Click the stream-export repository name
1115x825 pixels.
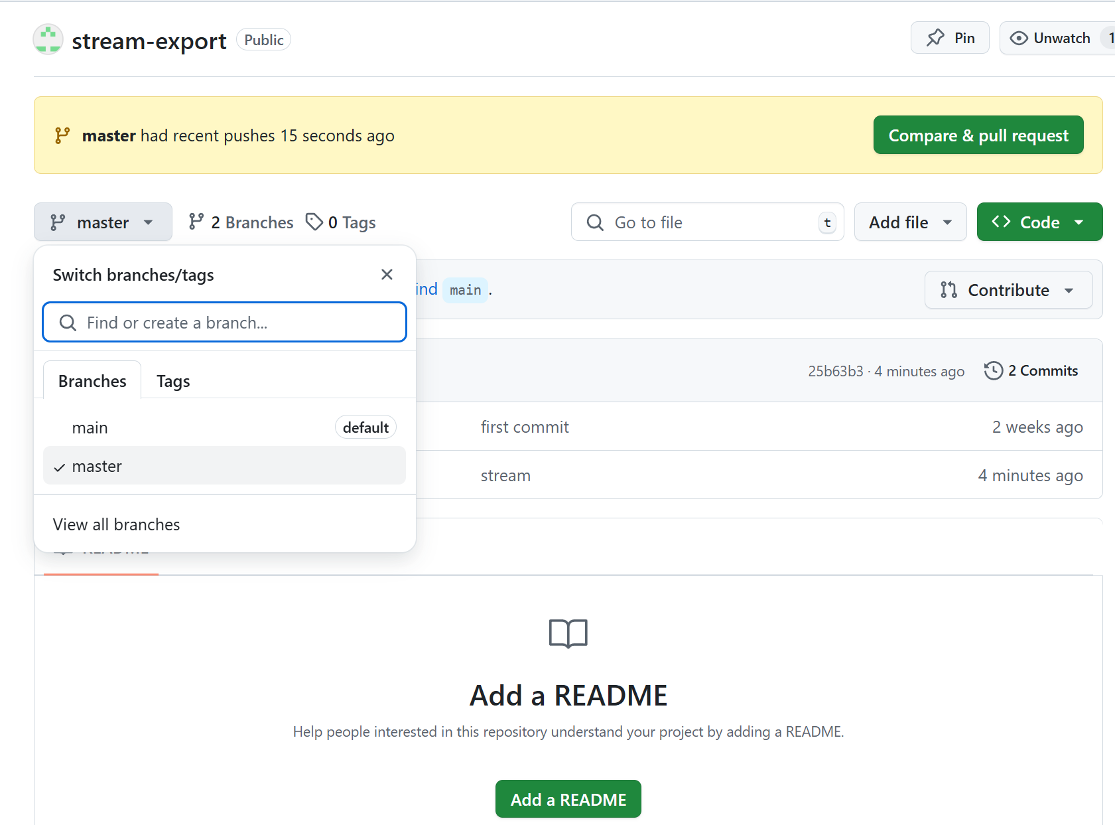pos(149,40)
